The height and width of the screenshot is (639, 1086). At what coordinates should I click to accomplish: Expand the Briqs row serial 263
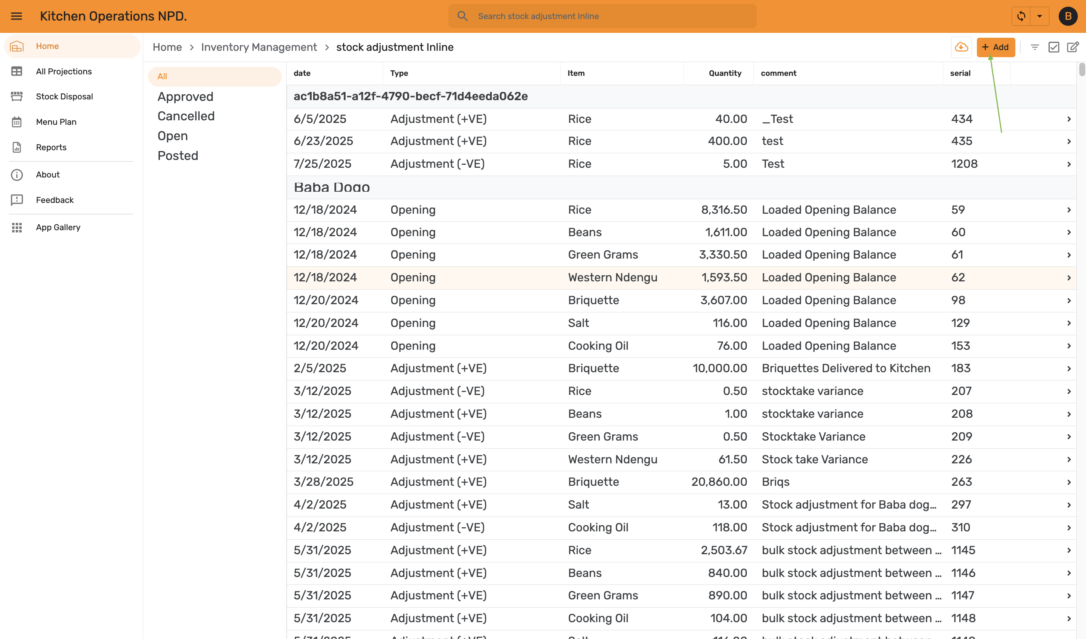click(x=1069, y=482)
